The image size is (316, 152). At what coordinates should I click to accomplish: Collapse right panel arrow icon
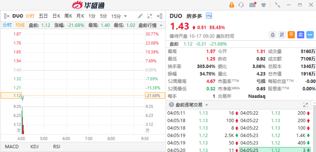pos(159,16)
